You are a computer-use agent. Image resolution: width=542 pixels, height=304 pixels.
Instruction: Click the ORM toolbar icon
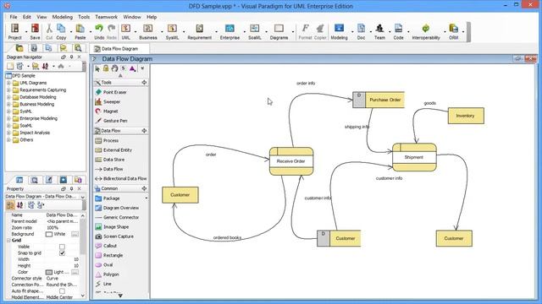click(454, 31)
